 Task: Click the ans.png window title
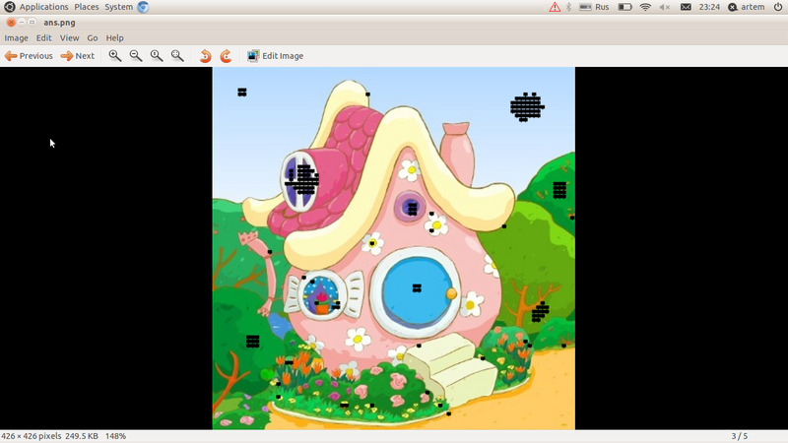coord(59,22)
